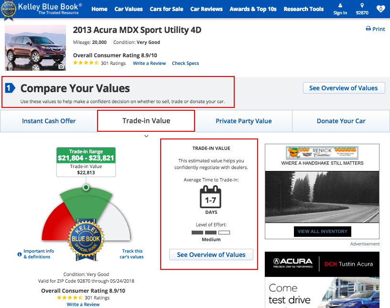Click the green Trade-In Range band on gauge
This screenshot has height=308, width=390.
(86, 204)
